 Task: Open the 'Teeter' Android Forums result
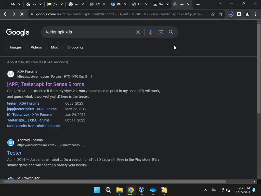click(14, 153)
